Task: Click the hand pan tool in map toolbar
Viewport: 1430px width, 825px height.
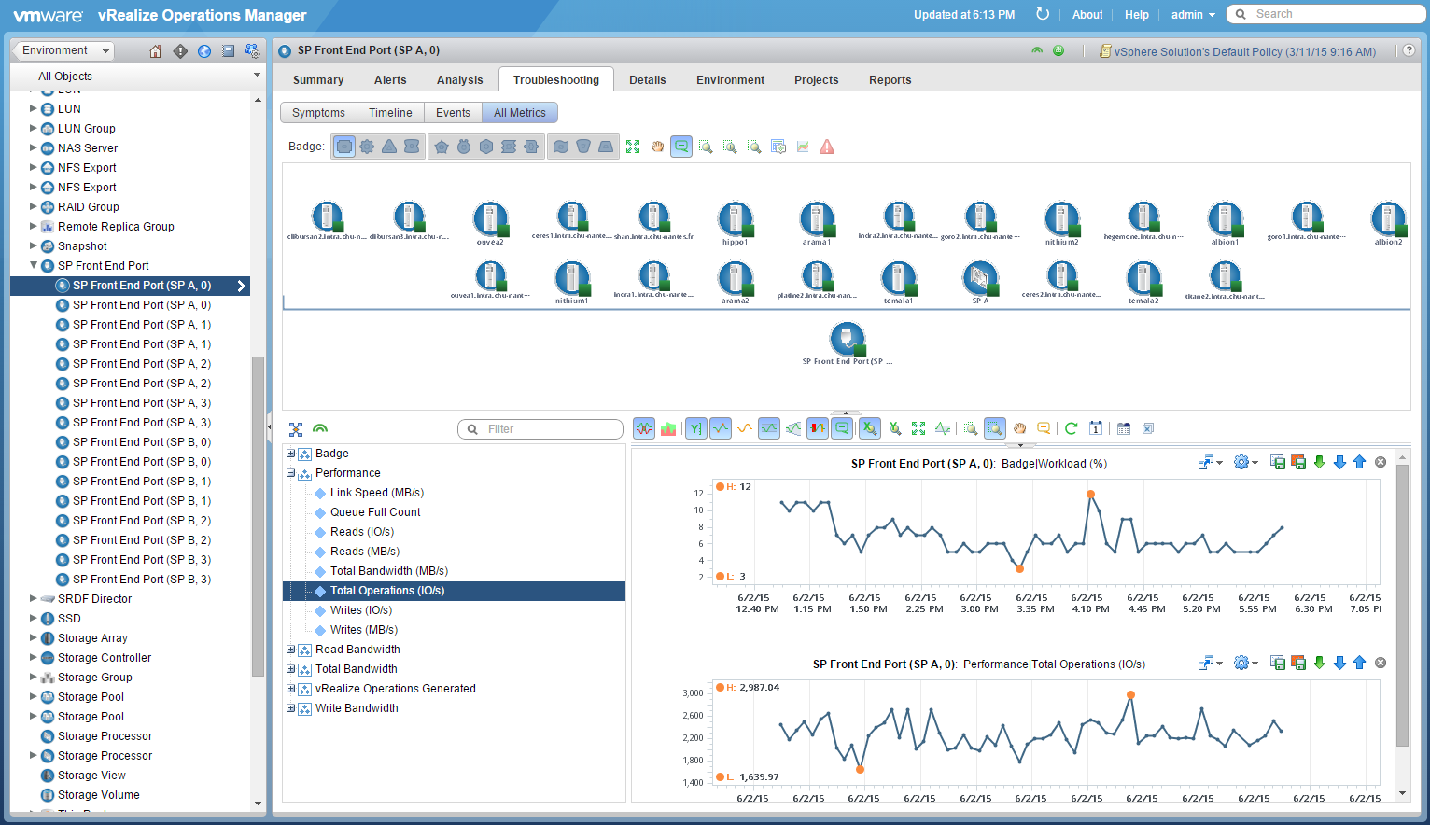Action: coord(657,147)
